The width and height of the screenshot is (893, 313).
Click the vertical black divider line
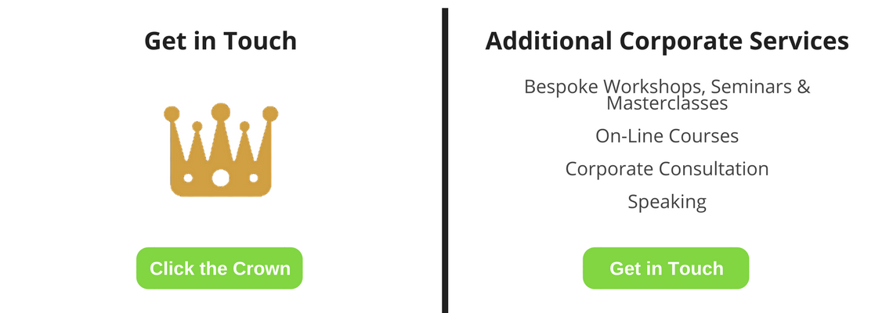coord(445,160)
